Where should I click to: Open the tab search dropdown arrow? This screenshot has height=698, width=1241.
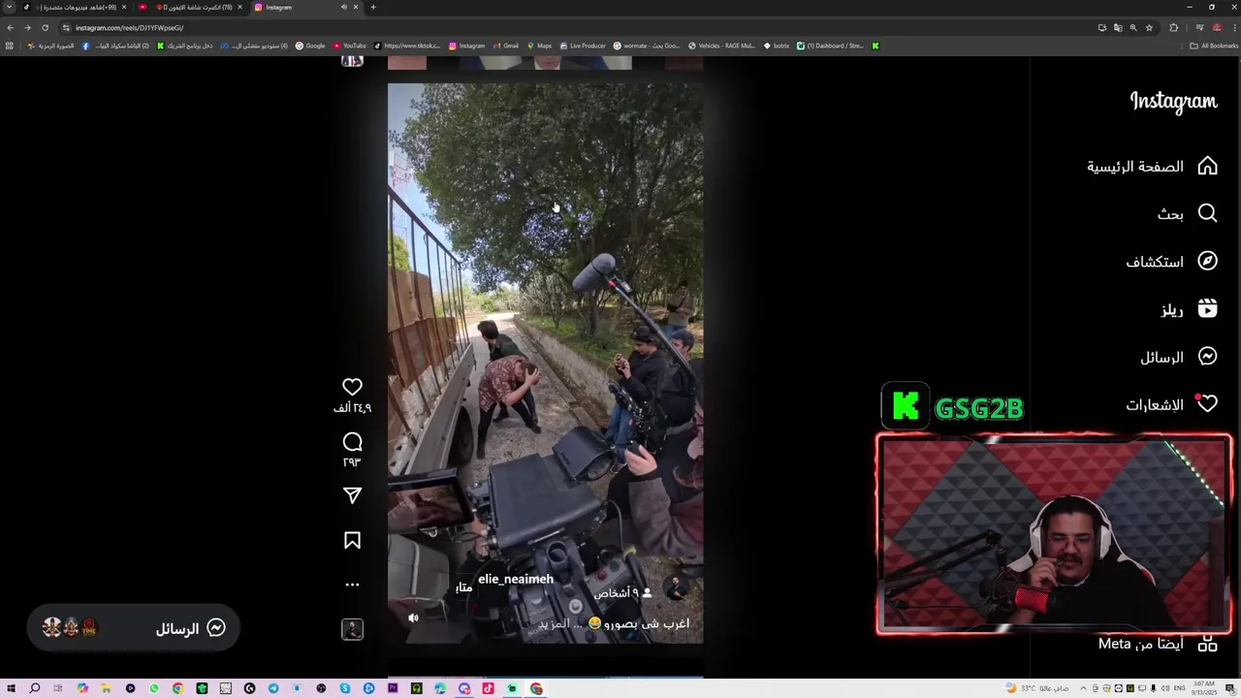tap(10, 7)
